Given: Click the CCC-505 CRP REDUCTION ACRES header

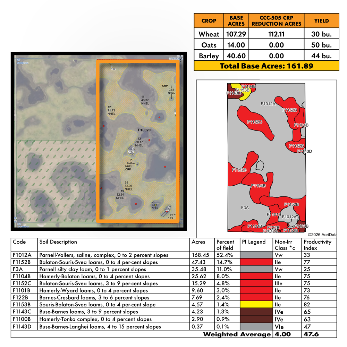Looking at the screenshot, I should point(276,20).
